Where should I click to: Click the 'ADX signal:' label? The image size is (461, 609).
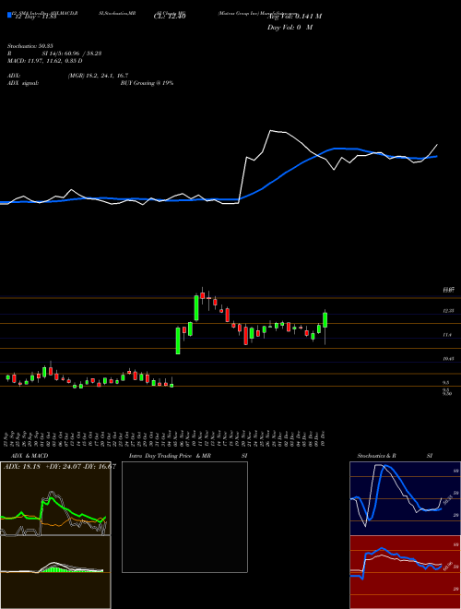(22, 83)
